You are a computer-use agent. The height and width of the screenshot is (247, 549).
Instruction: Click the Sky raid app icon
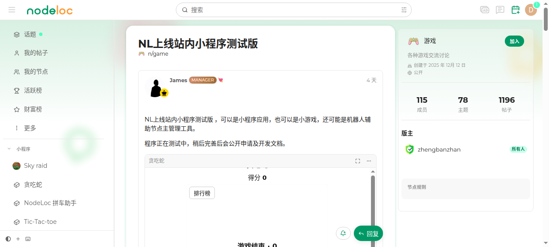point(17,166)
